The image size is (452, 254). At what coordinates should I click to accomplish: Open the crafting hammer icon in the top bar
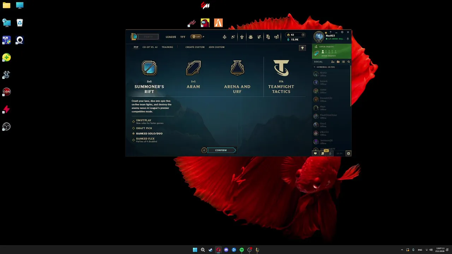(x=259, y=37)
